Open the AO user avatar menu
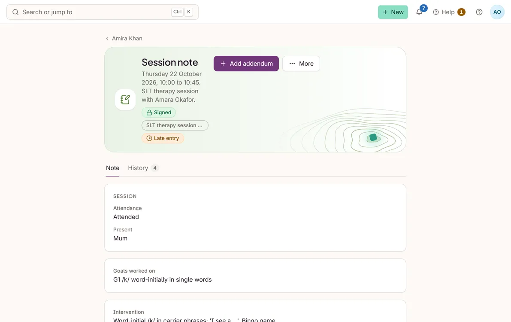Screen dimensions: 511x322 (x=497, y=12)
